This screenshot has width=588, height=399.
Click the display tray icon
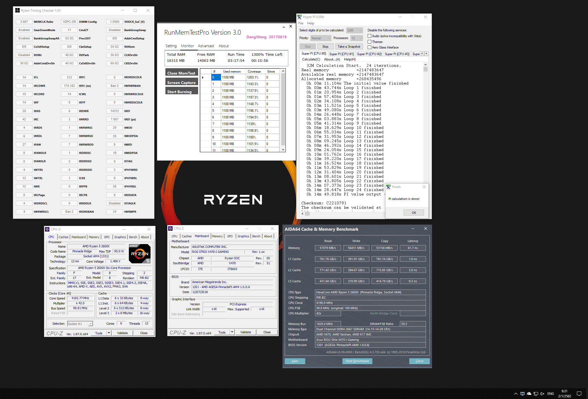coord(523,394)
